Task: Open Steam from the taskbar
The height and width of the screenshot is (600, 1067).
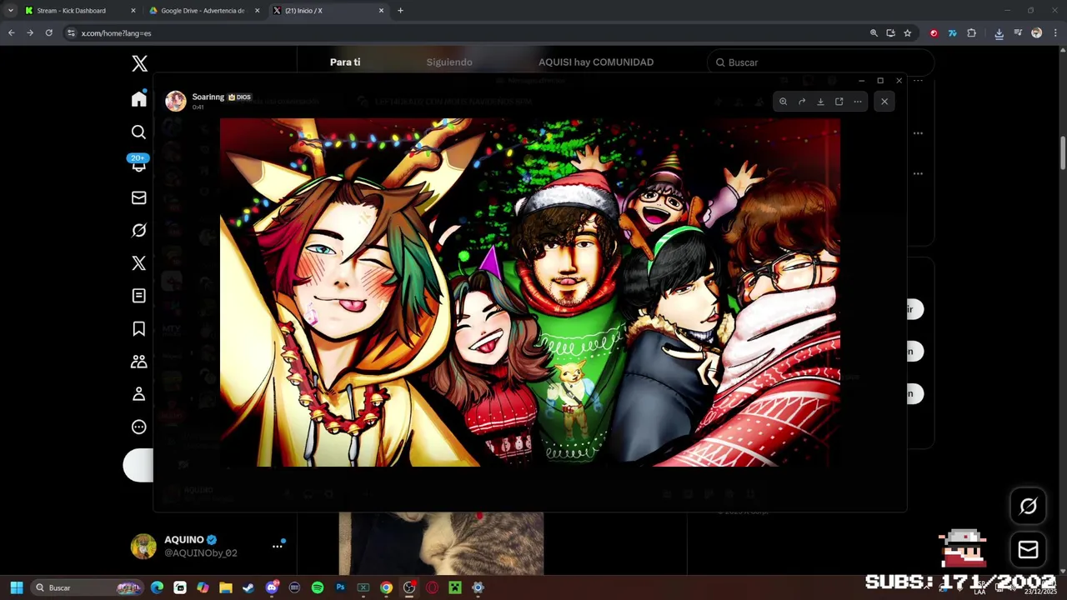Action: click(248, 587)
